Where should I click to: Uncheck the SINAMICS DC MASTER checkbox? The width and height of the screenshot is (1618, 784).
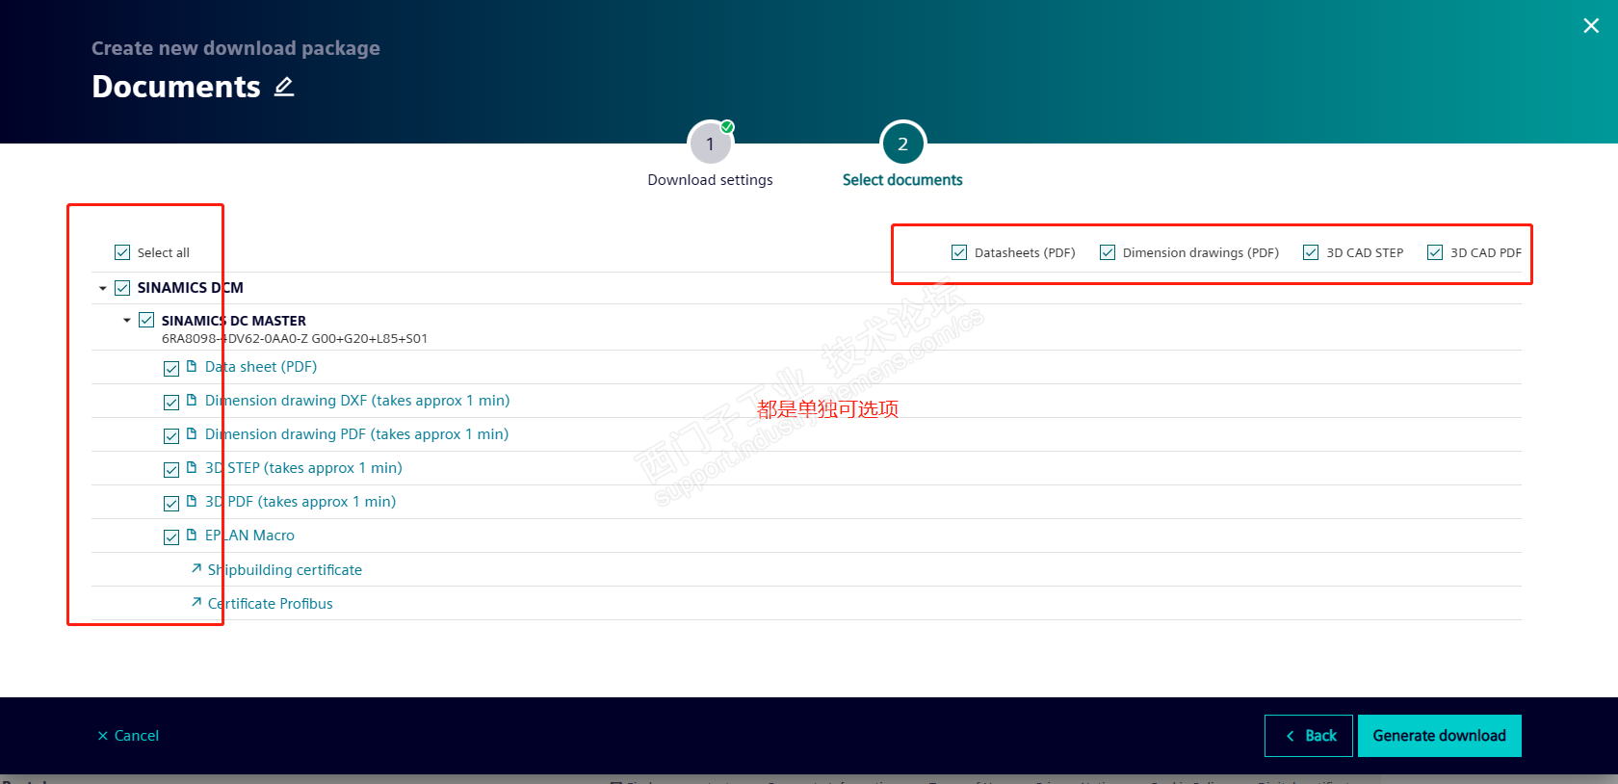[146, 320]
